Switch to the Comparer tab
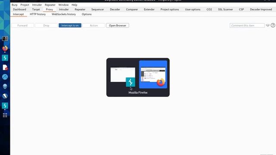 tap(132, 9)
